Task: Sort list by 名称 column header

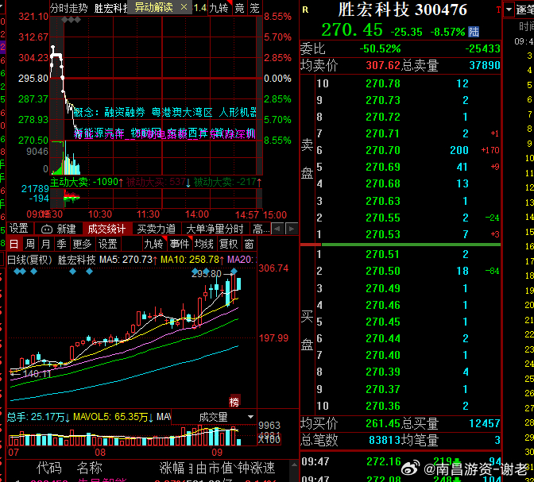Action: click(89, 469)
